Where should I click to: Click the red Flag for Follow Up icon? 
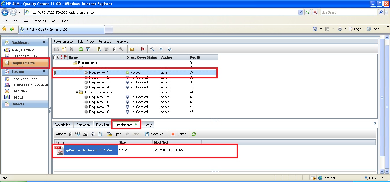click(x=143, y=49)
